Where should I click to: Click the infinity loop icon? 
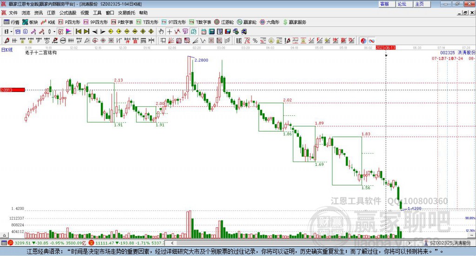click(371, 40)
